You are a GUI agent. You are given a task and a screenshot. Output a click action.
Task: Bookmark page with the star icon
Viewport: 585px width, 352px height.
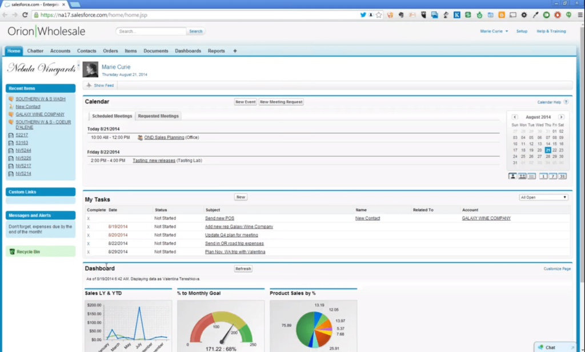pyautogui.click(x=379, y=15)
